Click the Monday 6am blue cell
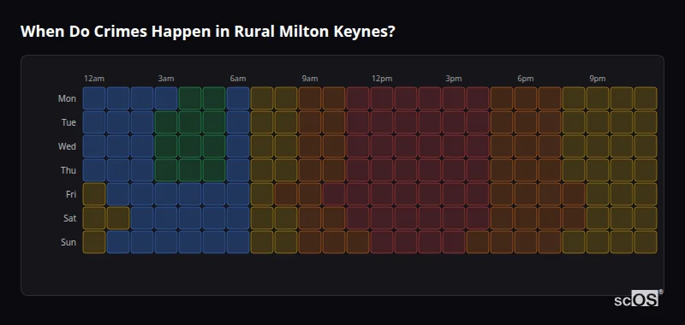The image size is (685, 325). tap(238, 98)
